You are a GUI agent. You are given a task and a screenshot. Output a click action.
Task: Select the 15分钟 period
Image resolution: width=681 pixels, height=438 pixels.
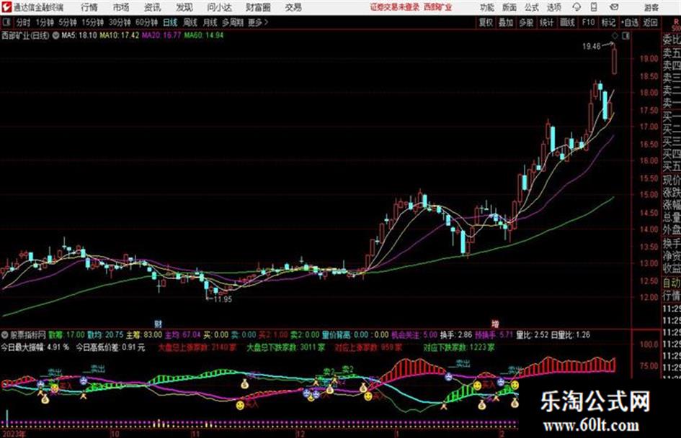click(x=93, y=22)
